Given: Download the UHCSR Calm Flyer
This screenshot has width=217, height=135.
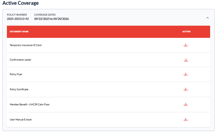Looking at the screenshot, I should (x=186, y=104).
